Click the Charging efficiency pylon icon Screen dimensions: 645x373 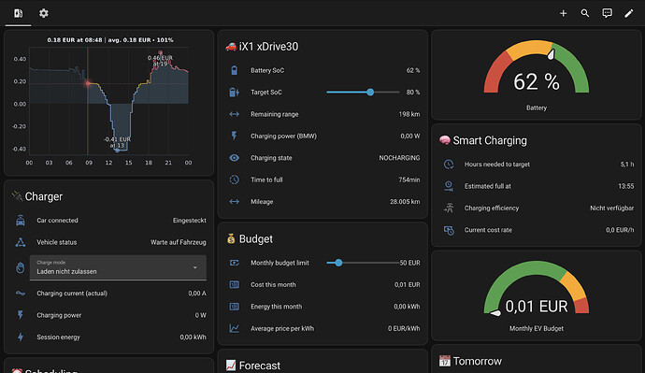tap(449, 208)
